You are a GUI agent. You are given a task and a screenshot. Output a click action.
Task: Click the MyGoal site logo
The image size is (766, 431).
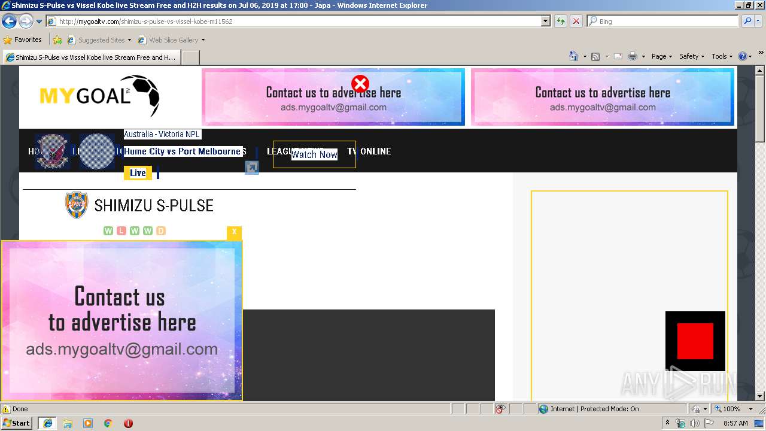[x=99, y=96]
